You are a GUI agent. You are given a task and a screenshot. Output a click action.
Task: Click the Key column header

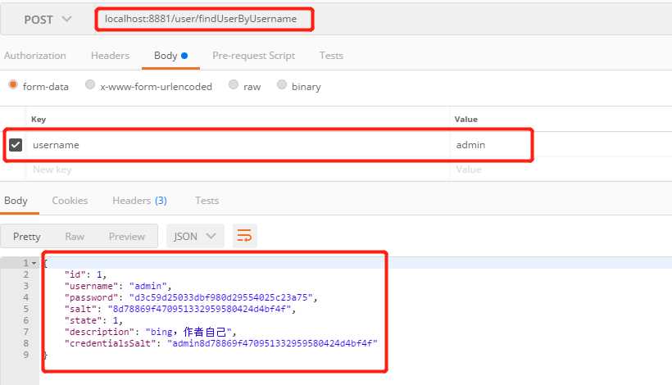(39, 120)
